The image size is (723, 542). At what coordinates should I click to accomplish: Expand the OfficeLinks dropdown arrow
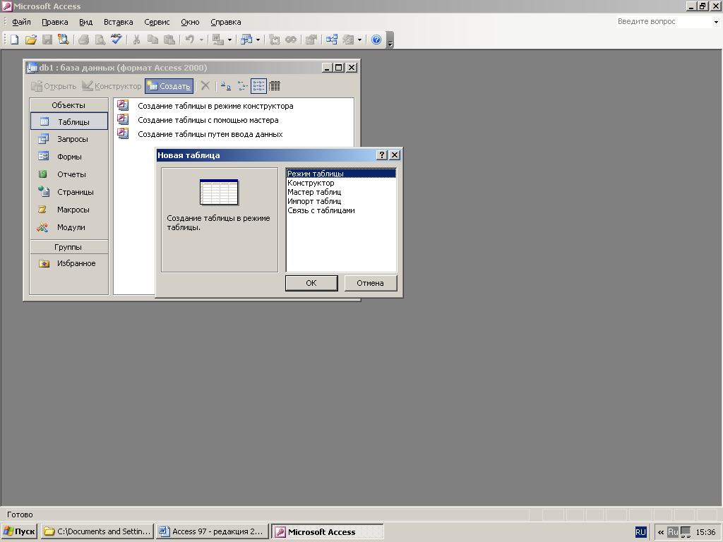pos(229,40)
